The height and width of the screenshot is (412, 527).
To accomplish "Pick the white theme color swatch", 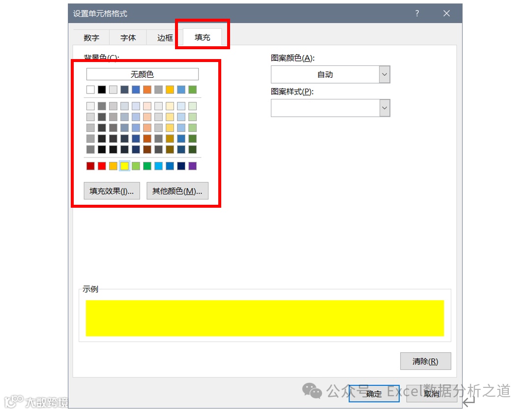I will 90,90.
